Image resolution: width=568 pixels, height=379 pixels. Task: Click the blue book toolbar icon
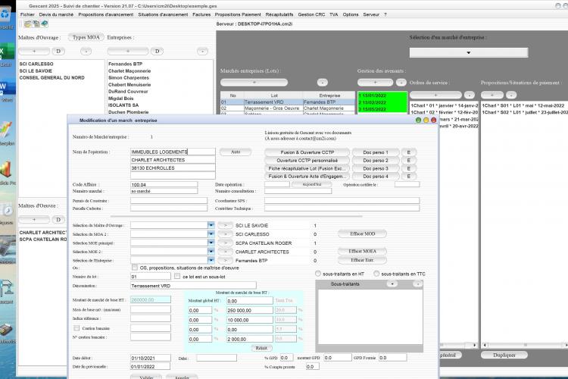[x=44, y=24]
